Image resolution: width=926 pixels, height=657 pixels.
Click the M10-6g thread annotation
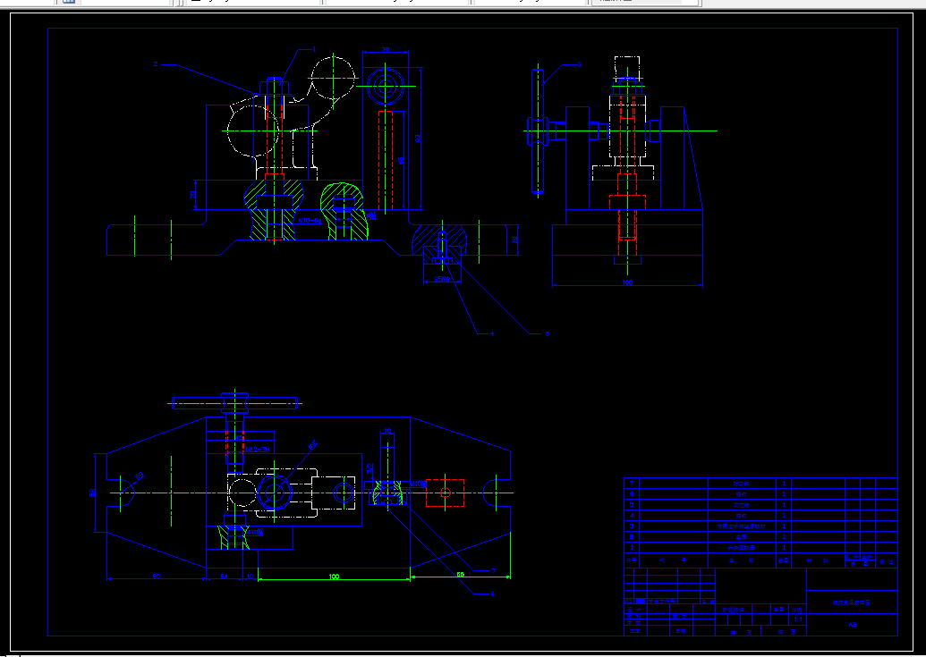310,221
